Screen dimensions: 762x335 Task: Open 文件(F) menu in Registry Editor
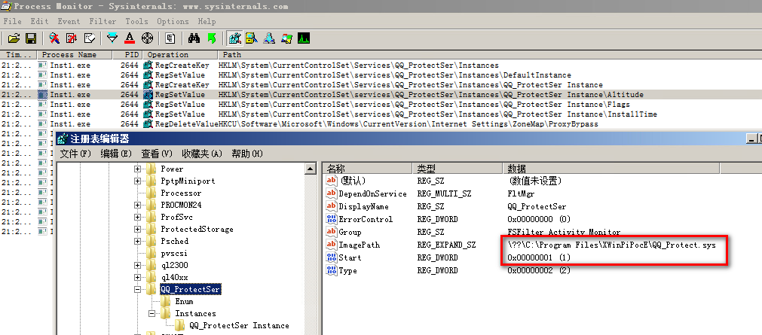click(76, 154)
